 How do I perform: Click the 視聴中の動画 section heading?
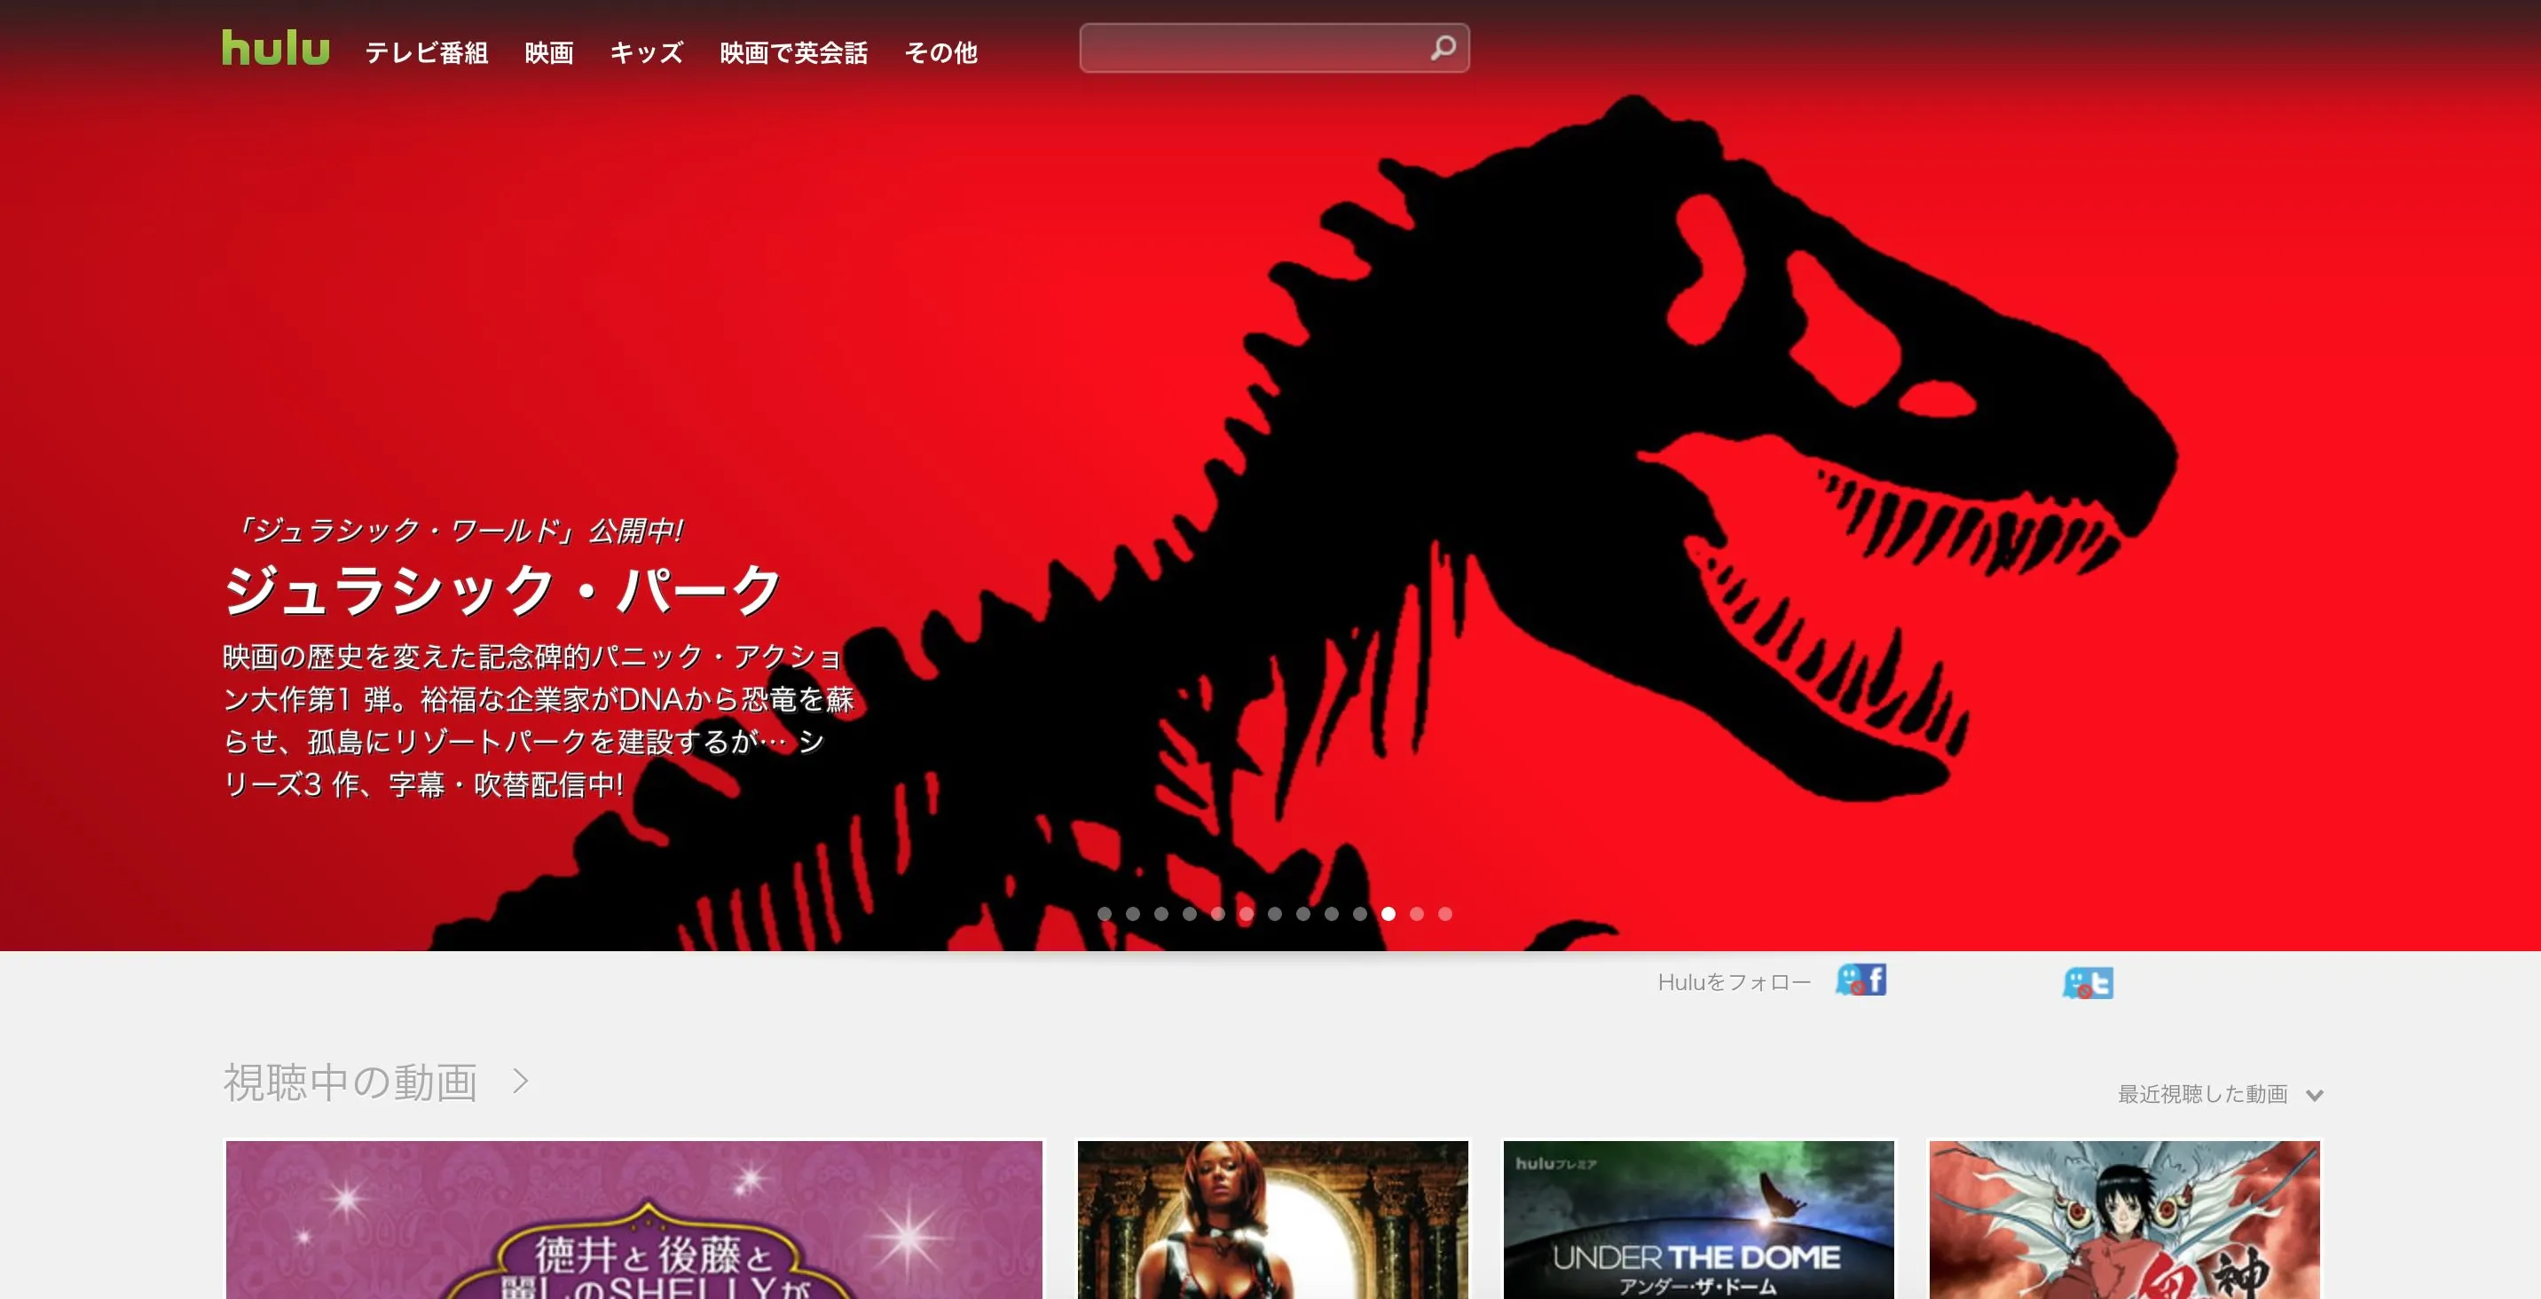350,1082
